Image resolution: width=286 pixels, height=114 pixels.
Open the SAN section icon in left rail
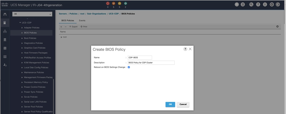click(x=5, y=40)
